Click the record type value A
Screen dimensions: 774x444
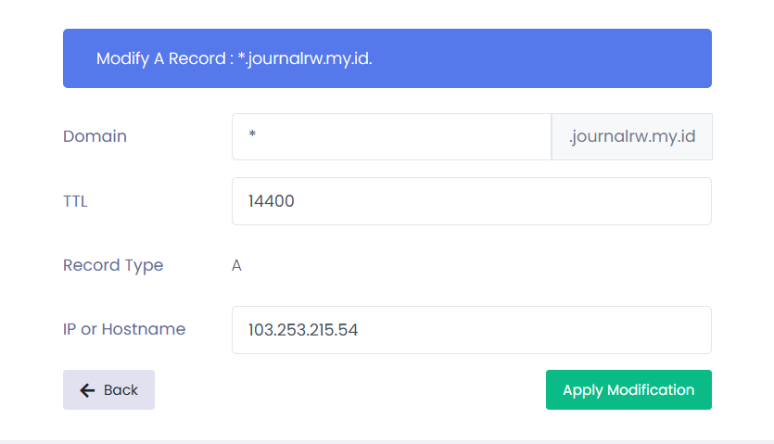point(236,266)
